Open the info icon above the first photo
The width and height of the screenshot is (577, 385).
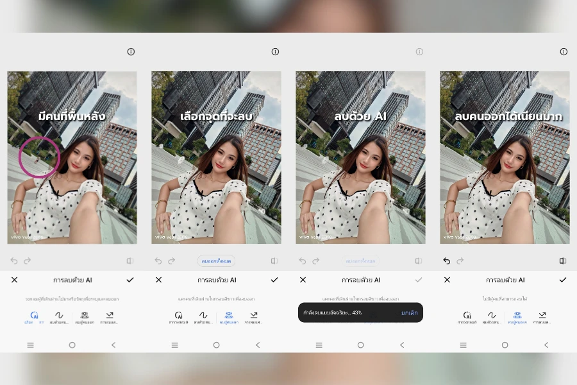click(131, 52)
